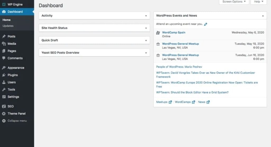Open the Theme Panel menu
271x147 pixels.
(x=17, y=113)
